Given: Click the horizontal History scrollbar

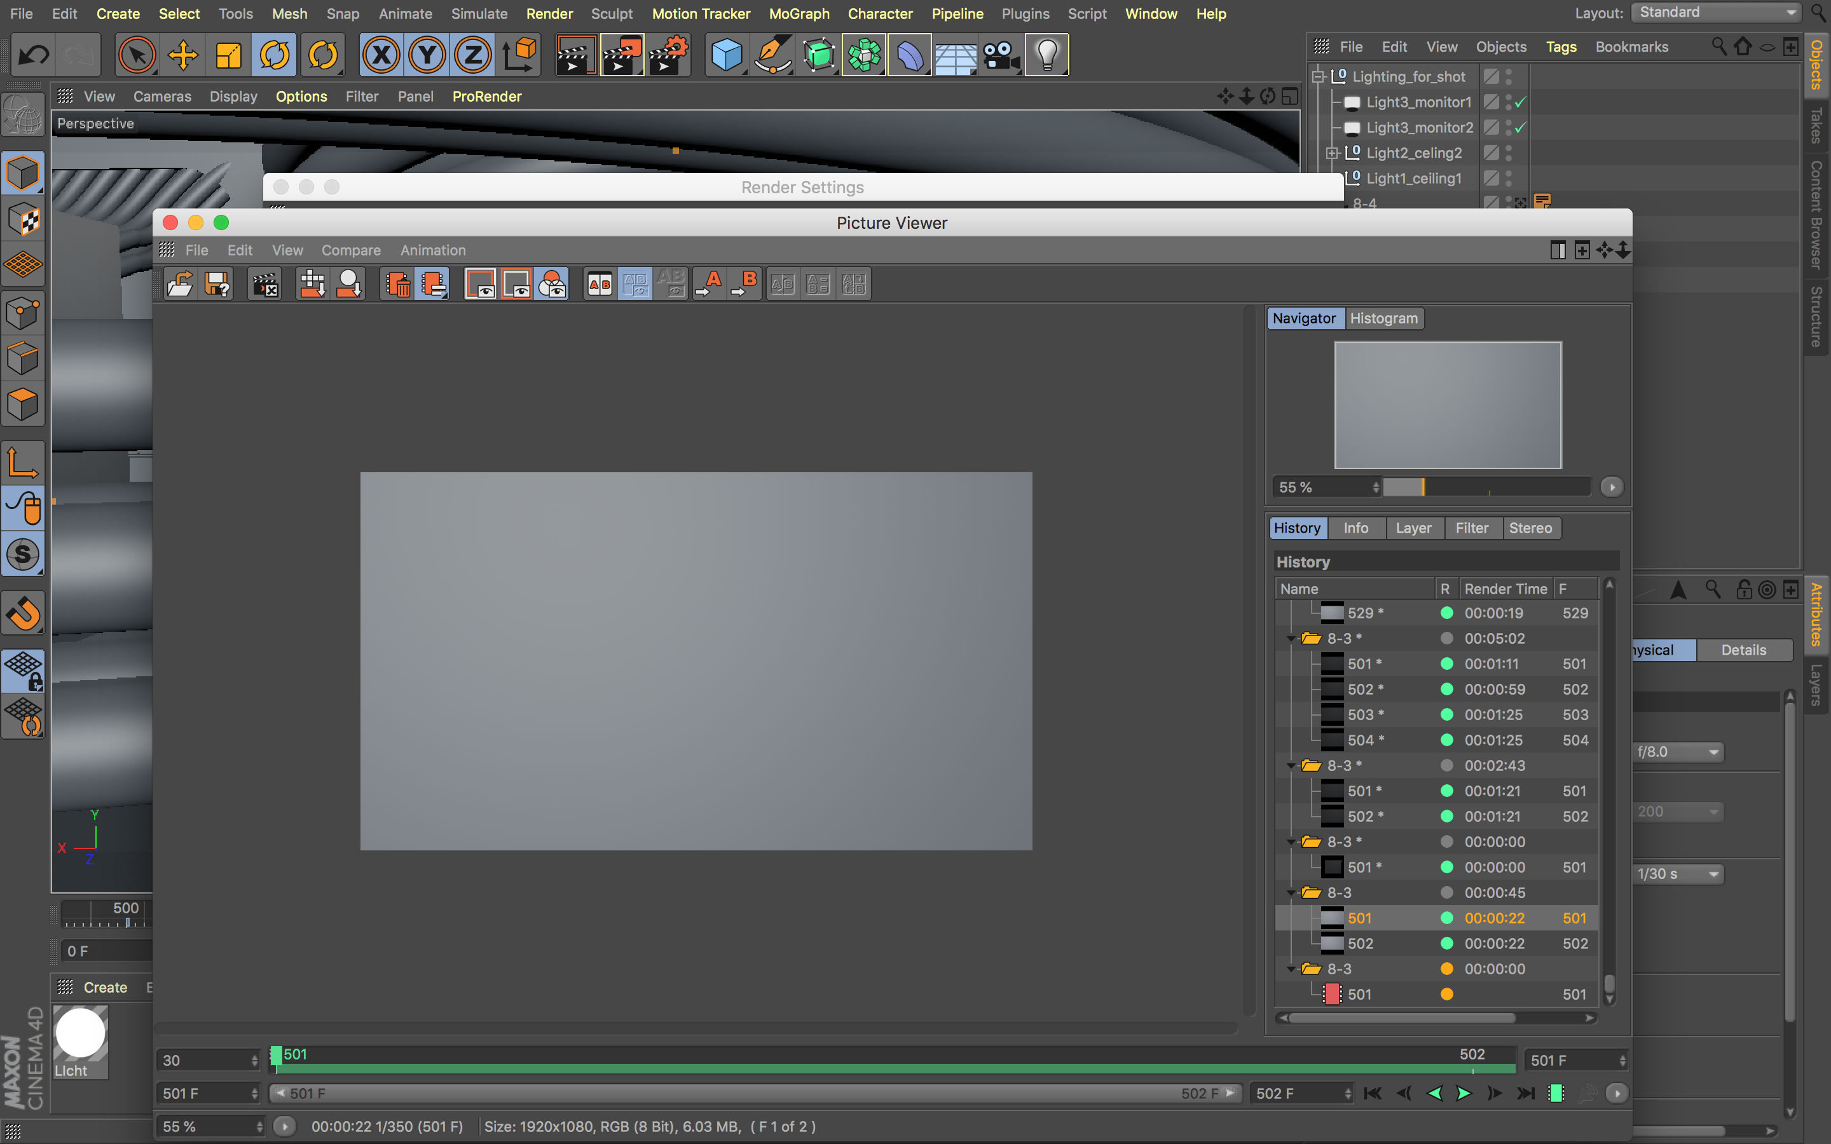Looking at the screenshot, I should coord(1402,1018).
